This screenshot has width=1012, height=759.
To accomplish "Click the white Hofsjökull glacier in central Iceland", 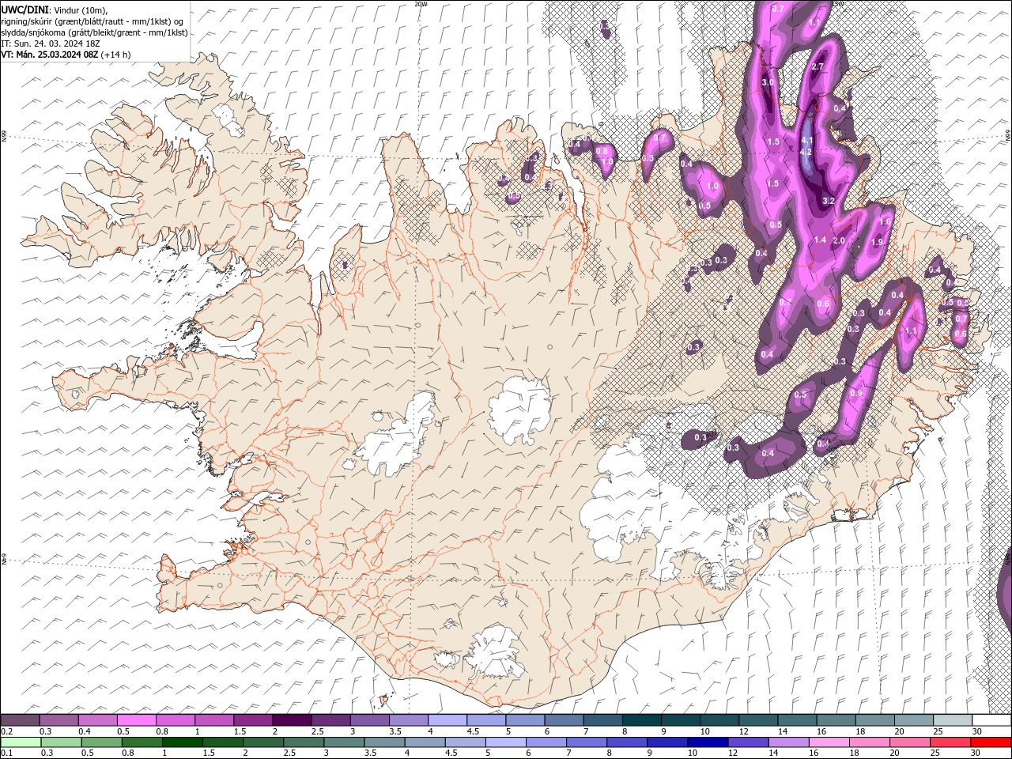I will 519,410.
